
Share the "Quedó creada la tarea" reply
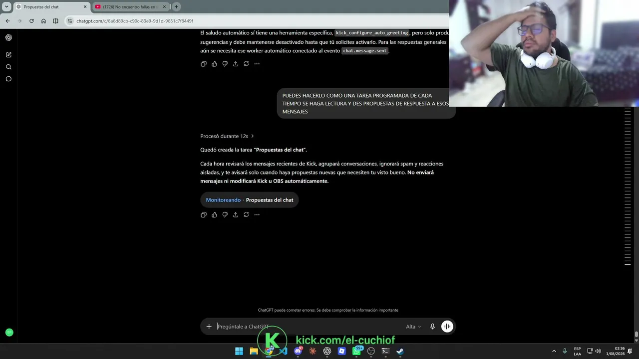coord(236,215)
